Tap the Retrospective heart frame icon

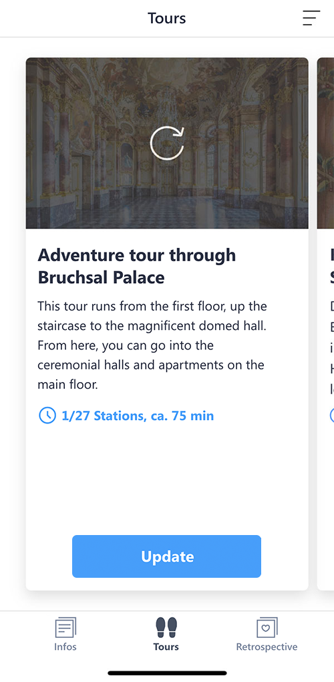click(x=267, y=628)
